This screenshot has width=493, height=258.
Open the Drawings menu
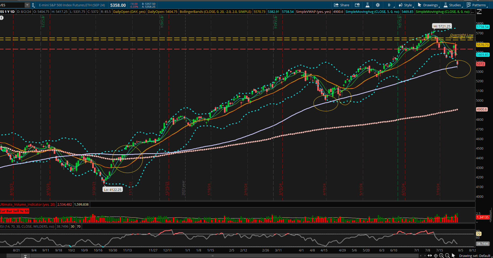pos(428,5)
